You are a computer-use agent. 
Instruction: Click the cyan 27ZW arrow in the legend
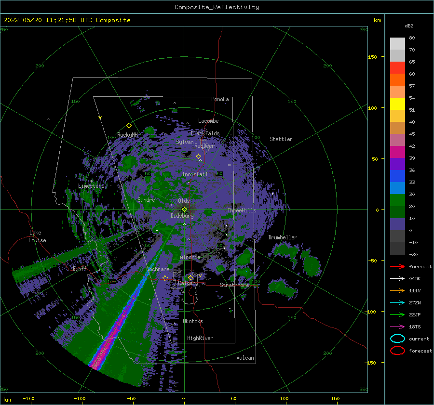(x=397, y=303)
